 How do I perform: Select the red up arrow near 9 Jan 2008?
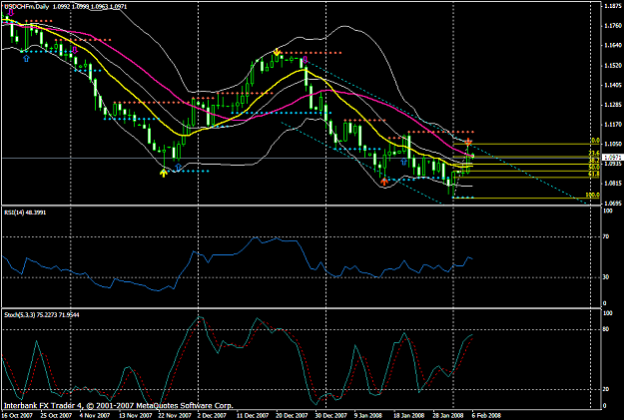click(x=384, y=182)
